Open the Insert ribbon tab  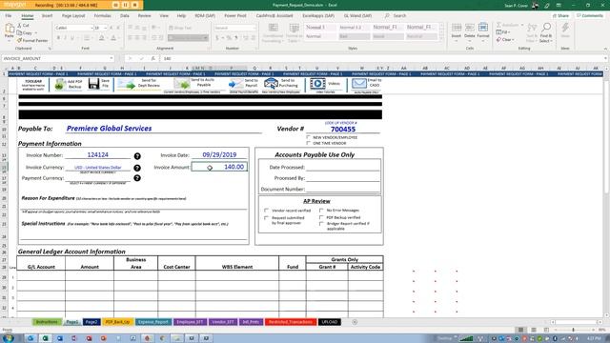[x=47, y=16]
